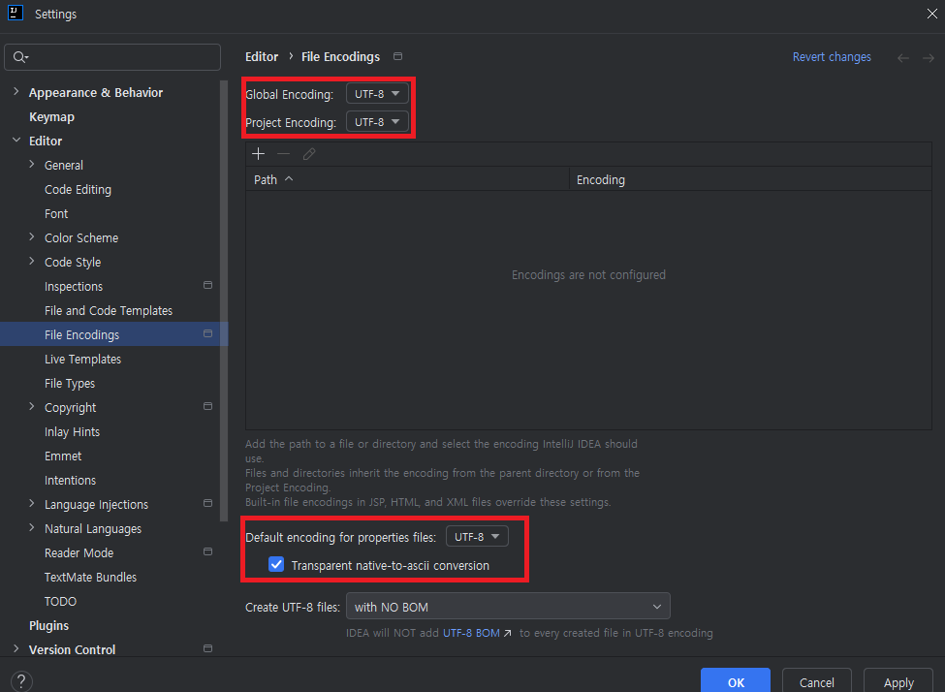945x692 pixels.
Task: Click project icon beside Reader Mode
Action: pos(208,551)
